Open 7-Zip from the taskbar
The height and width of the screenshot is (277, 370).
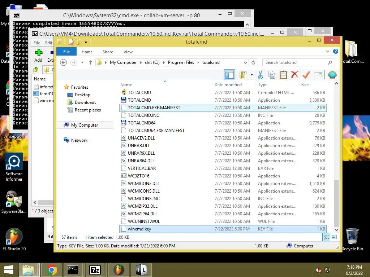tap(95, 270)
